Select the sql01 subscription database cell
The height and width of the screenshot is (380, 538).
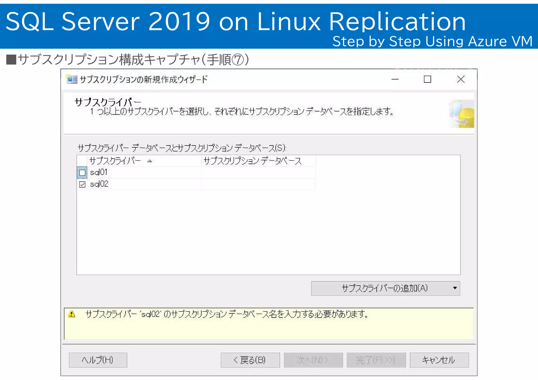(258, 173)
